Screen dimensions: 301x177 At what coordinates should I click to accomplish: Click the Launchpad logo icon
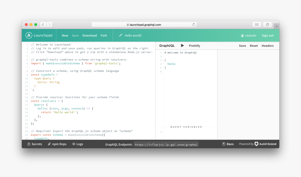pyautogui.click(x=29, y=35)
